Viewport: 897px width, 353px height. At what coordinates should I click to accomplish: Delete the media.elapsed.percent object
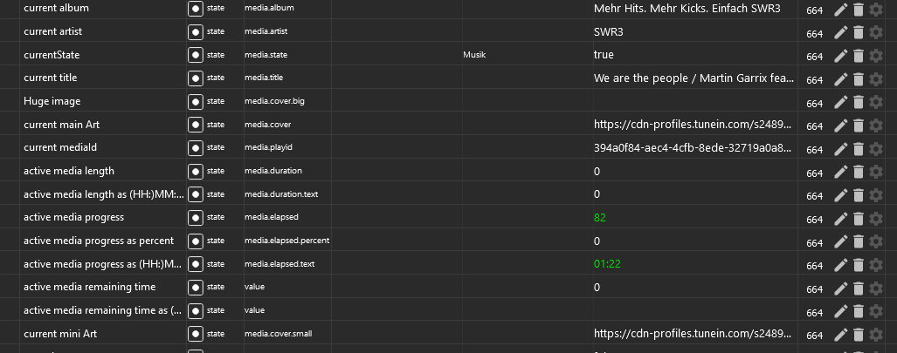(858, 241)
